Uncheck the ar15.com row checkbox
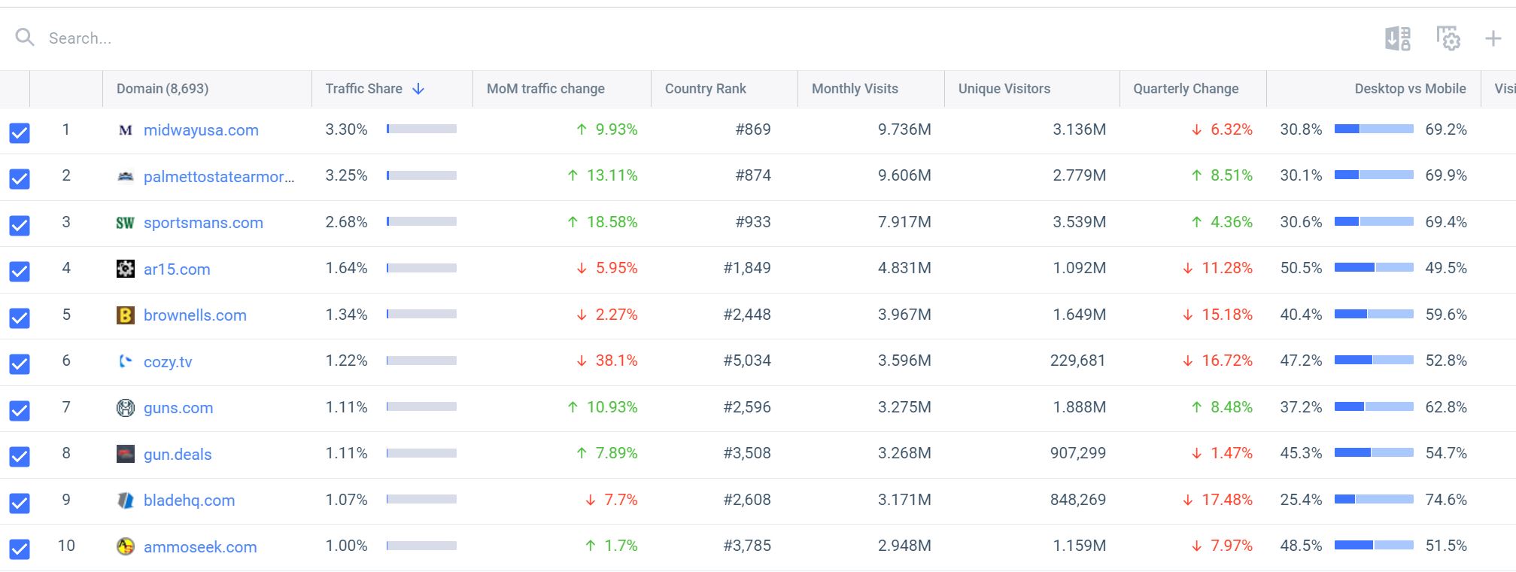The height and width of the screenshot is (572, 1516). (20, 271)
